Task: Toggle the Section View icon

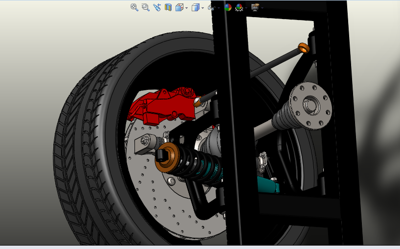Action: (x=168, y=7)
